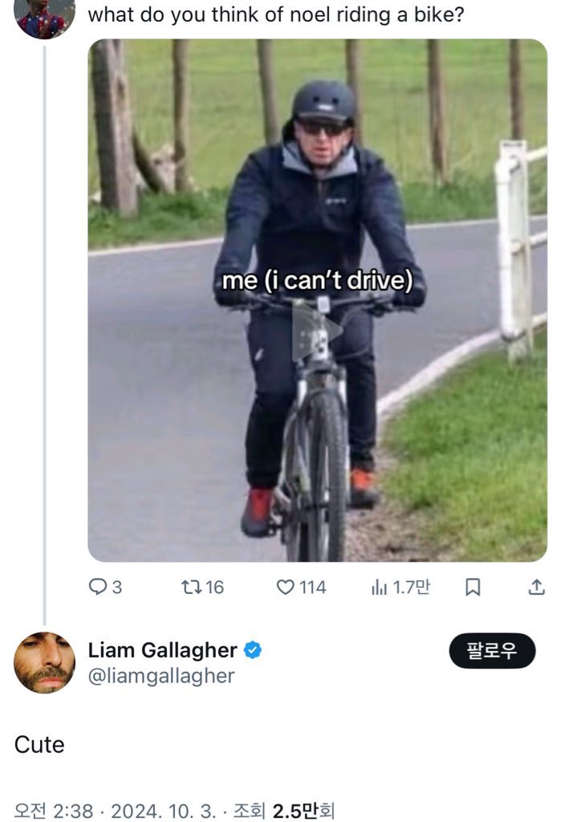The width and height of the screenshot is (561, 822).
Task: Select the "Cute" reply text
Action: click(x=39, y=744)
